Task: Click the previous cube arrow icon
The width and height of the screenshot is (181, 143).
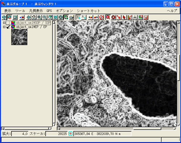Action: click(90, 17)
